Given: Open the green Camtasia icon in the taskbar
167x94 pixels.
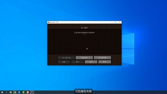Looking at the screenshot, I should click(x=23, y=92).
